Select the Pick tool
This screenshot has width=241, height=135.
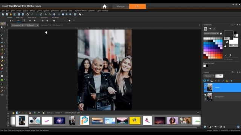tap(2, 27)
